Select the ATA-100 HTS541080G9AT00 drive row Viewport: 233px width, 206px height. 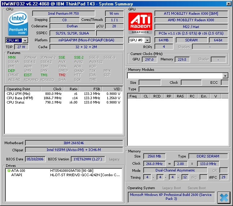click(x=63, y=171)
